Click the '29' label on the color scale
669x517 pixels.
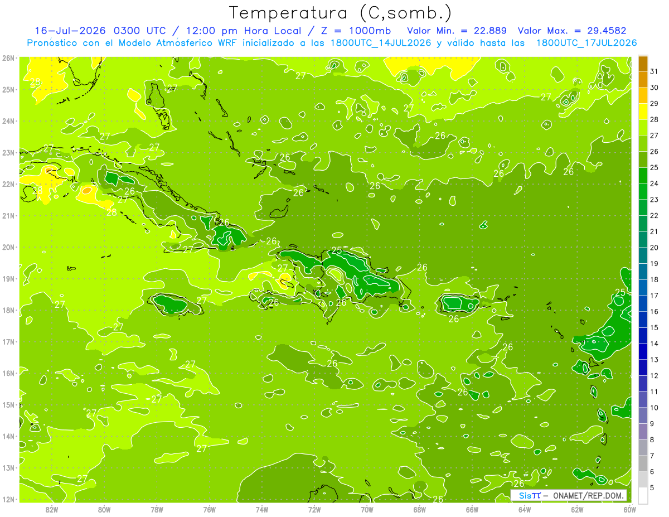(x=654, y=104)
